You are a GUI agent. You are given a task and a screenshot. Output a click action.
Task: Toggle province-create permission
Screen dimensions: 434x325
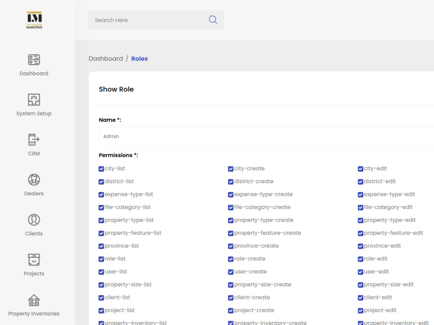[x=231, y=246]
